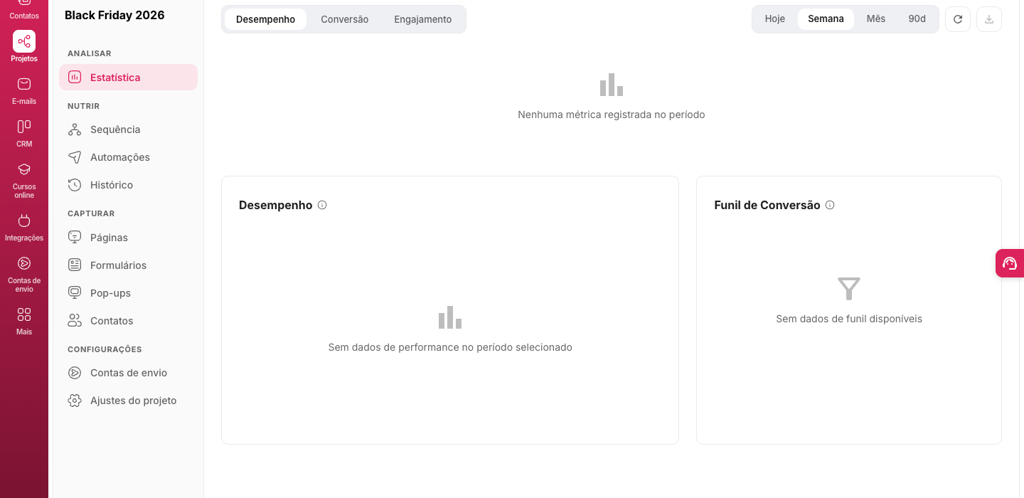Switch to the Conversão tab
1024x498 pixels.
pyautogui.click(x=344, y=19)
